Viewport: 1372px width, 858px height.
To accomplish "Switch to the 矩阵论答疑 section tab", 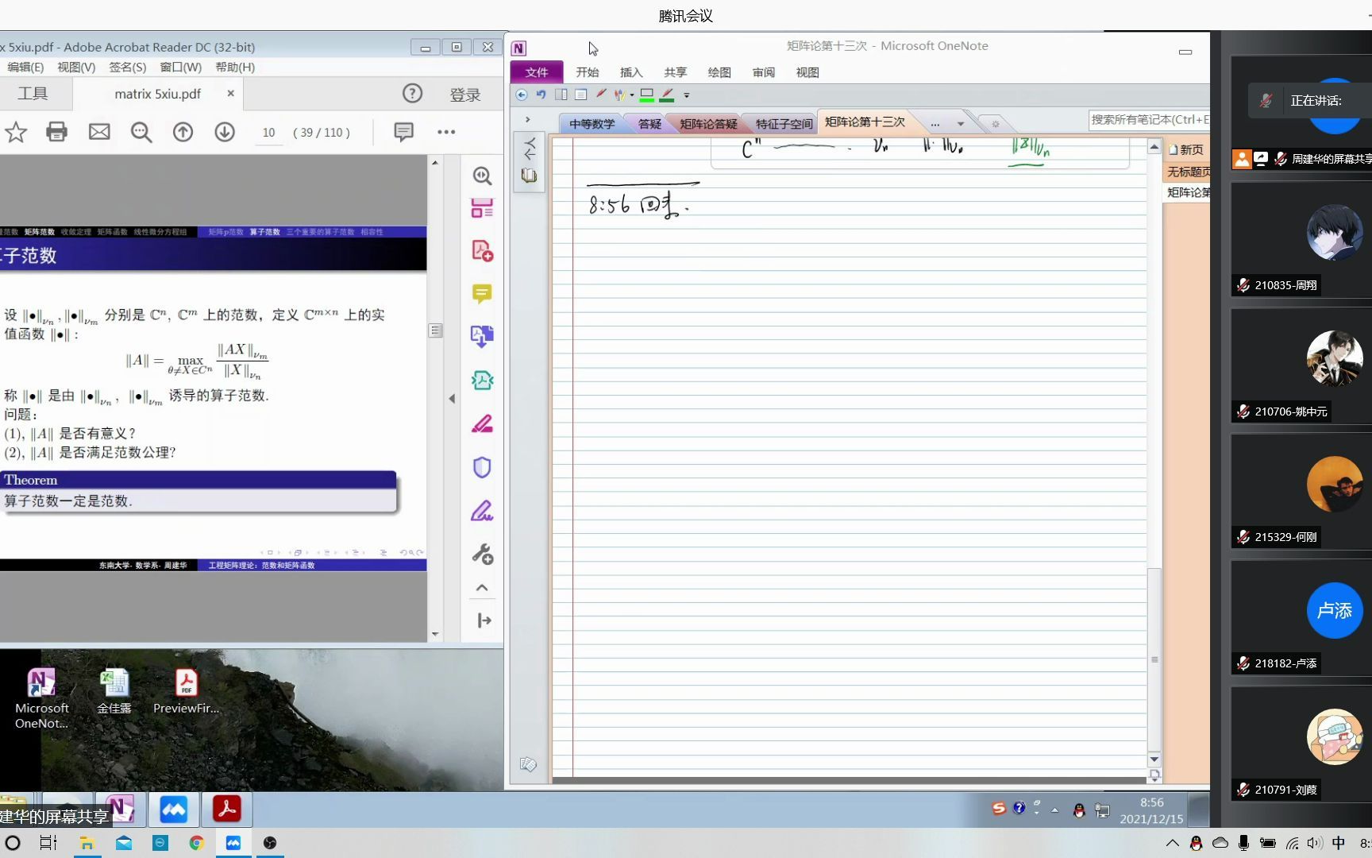I will [x=708, y=124].
